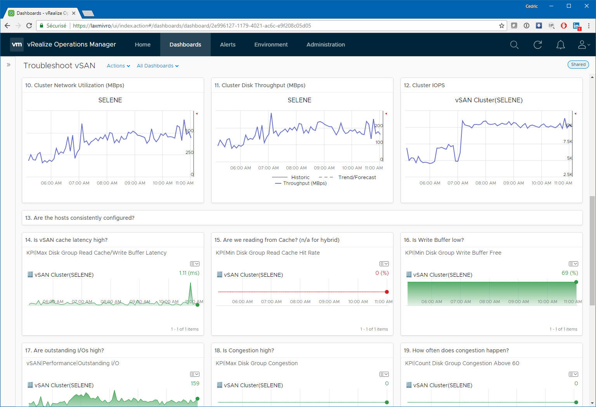Bookmark this page with star icon
Viewport: 596px width, 407px height.
(x=501, y=26)
